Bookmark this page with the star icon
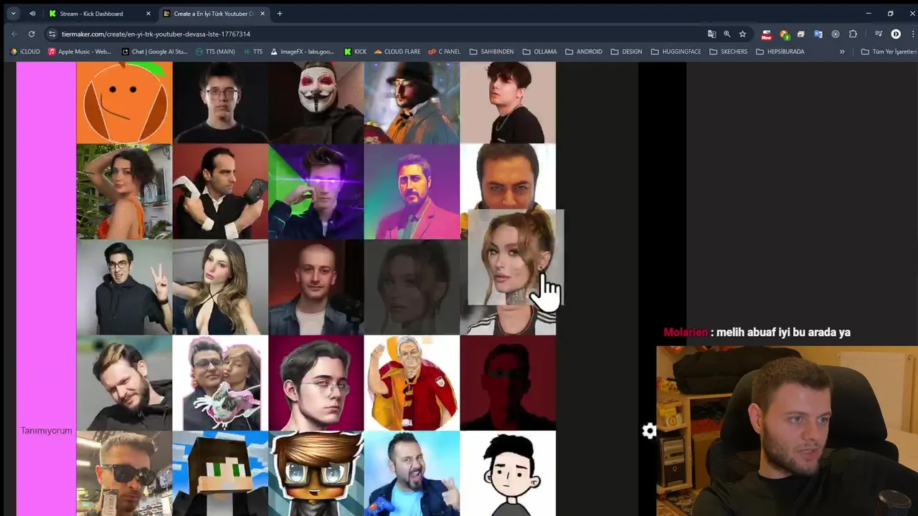This screenshot has width=918, height=516. (x=743, y=34)
